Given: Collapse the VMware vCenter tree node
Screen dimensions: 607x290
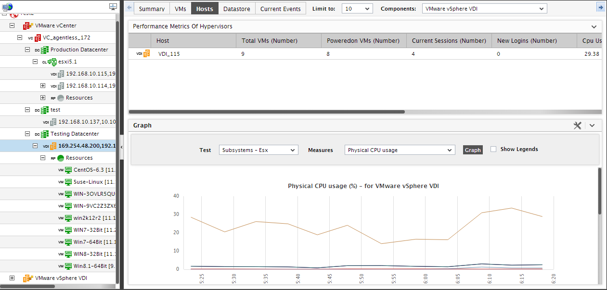Looking at the screenshot, I should coord(12,25).
